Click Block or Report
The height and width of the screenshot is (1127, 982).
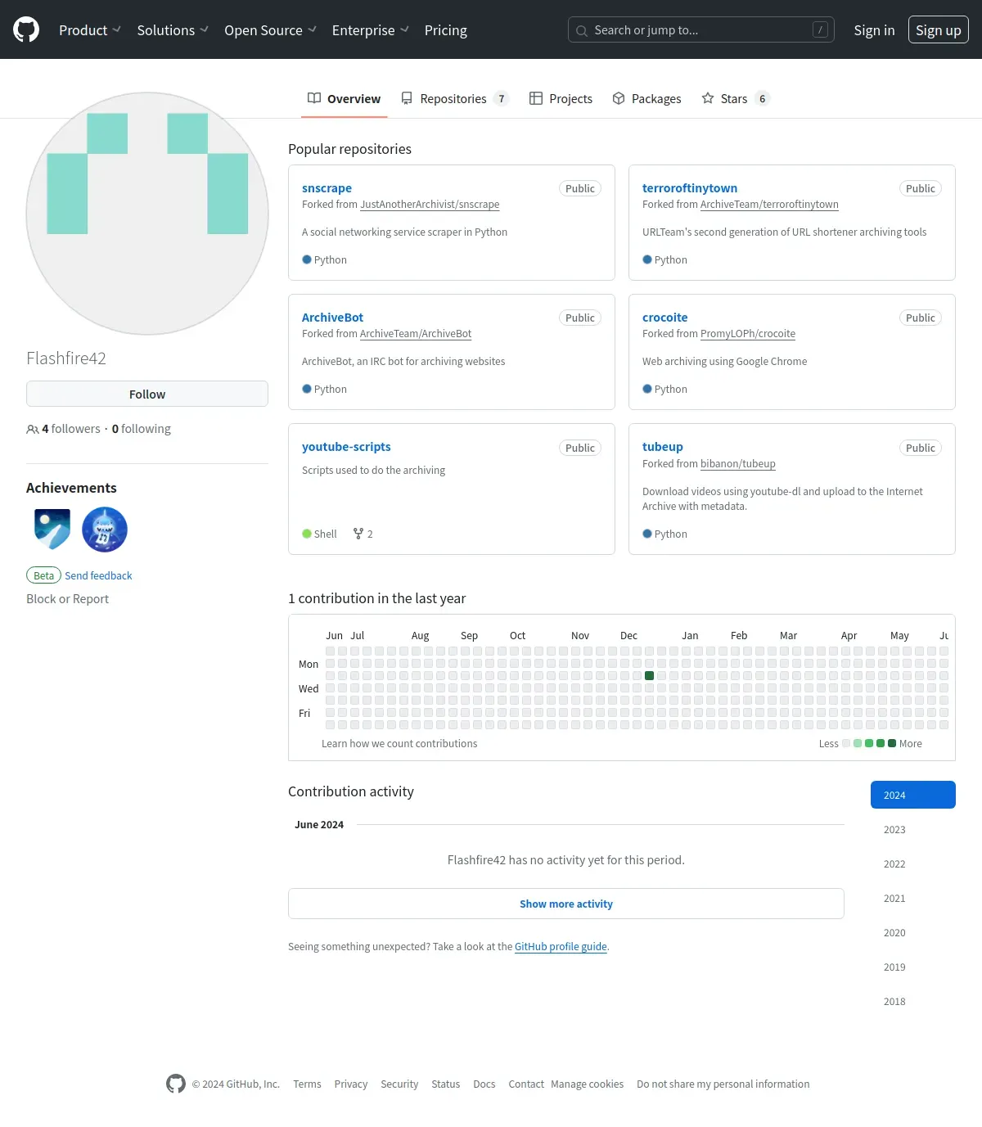point(67,599)
